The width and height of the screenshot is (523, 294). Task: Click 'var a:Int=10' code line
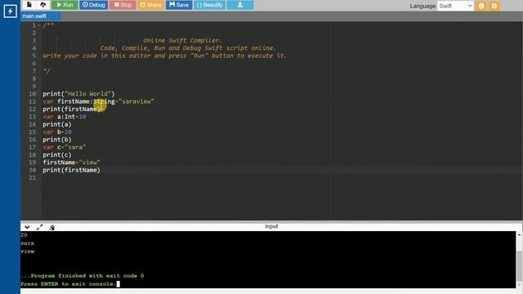pyautogui.click(x=65, y=117)
